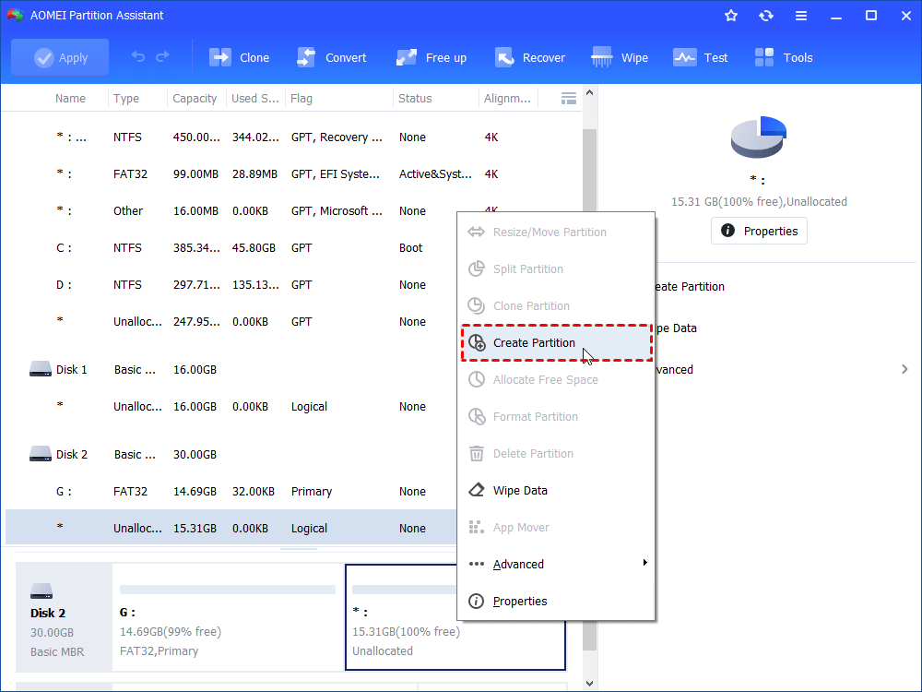Sort by the Capacity column header

(195, 99)
